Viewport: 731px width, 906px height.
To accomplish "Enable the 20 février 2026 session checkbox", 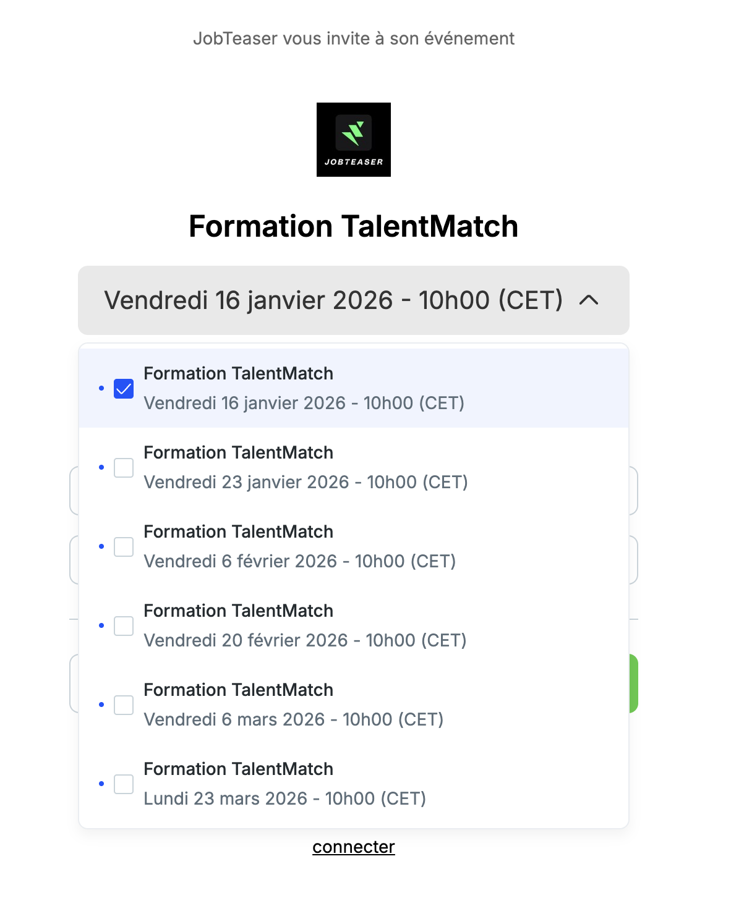I will [x=124, y=626].
